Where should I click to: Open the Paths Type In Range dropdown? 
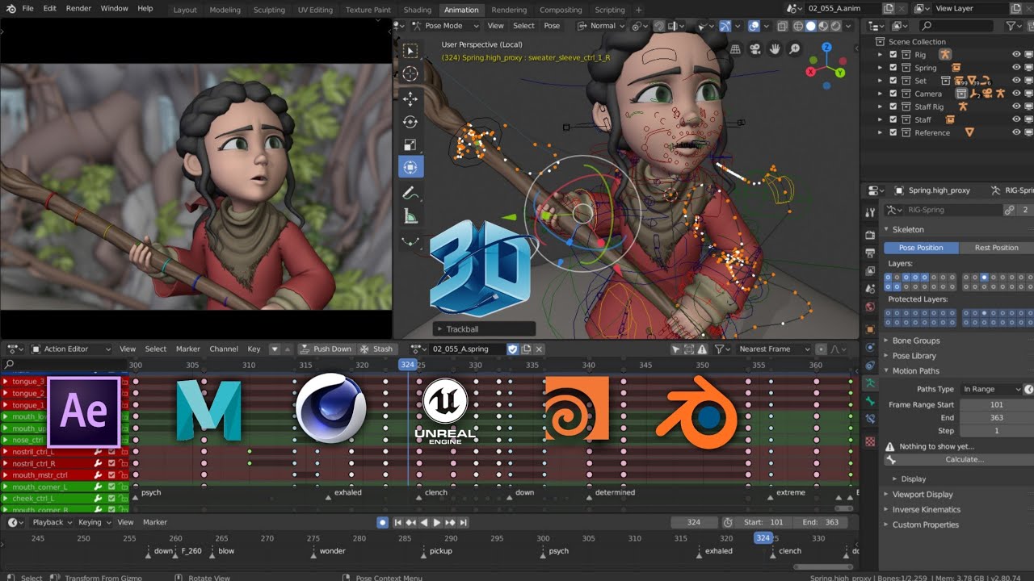click(x=991, y=389)
